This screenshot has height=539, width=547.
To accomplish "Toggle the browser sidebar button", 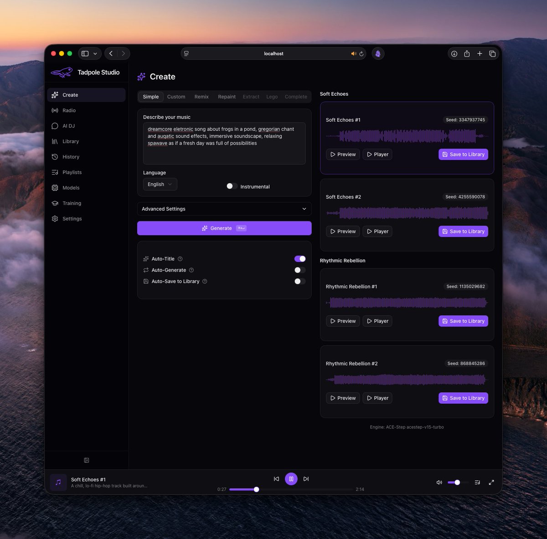I will [x=85, y=54].
